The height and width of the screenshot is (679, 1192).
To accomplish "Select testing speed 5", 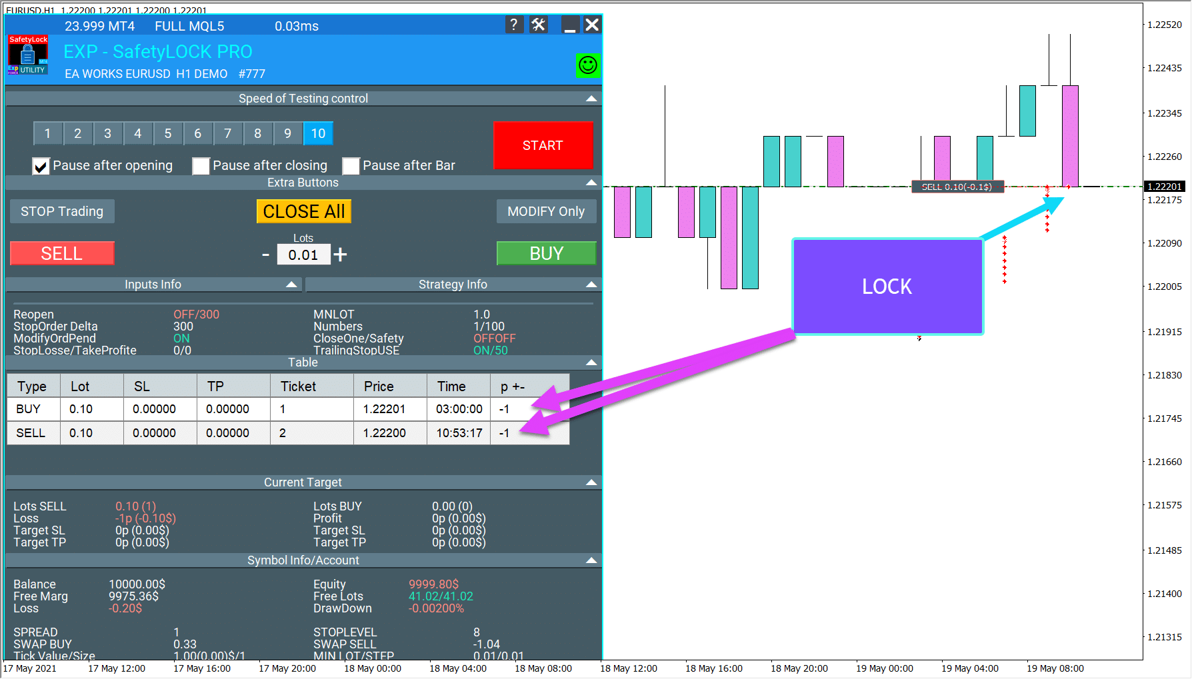I will 168,134.
